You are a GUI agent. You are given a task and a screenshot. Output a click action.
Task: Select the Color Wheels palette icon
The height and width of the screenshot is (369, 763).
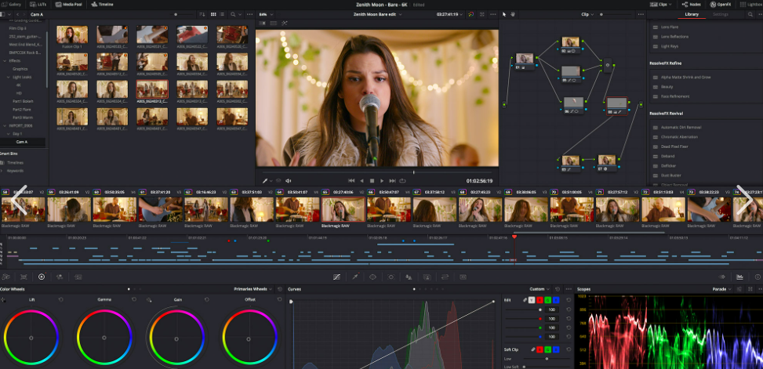42,277
